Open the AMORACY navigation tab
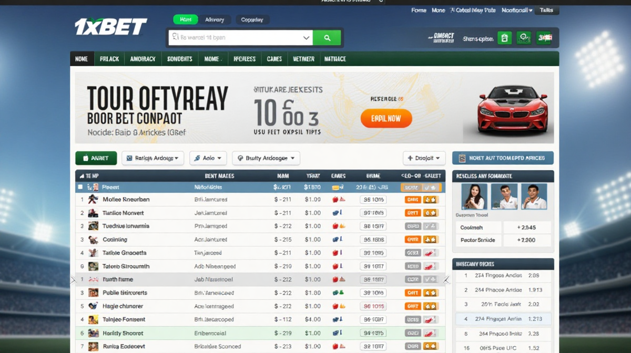The image size is (631, 353). [143, 59]
